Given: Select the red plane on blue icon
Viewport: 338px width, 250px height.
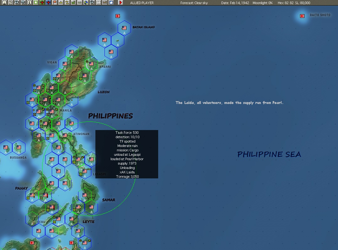Looking at the screenshot, I should pyautogui.click(x=48, y=3).
